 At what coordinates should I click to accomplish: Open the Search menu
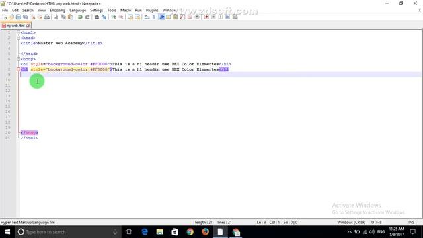28,10
